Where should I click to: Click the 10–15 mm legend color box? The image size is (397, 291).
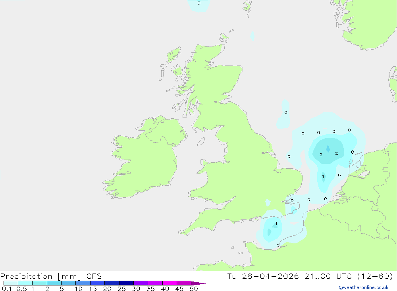point(83,283)
